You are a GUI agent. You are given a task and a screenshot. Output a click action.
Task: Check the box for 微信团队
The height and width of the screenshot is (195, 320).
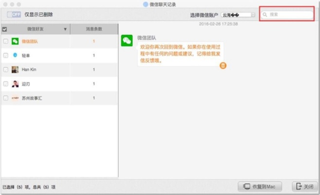(x=6, y=41)
